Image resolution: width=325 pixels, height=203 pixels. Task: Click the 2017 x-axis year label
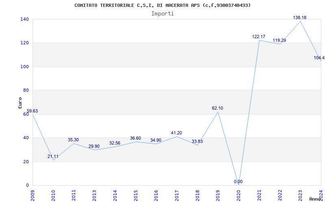click(x=177, y=195)
